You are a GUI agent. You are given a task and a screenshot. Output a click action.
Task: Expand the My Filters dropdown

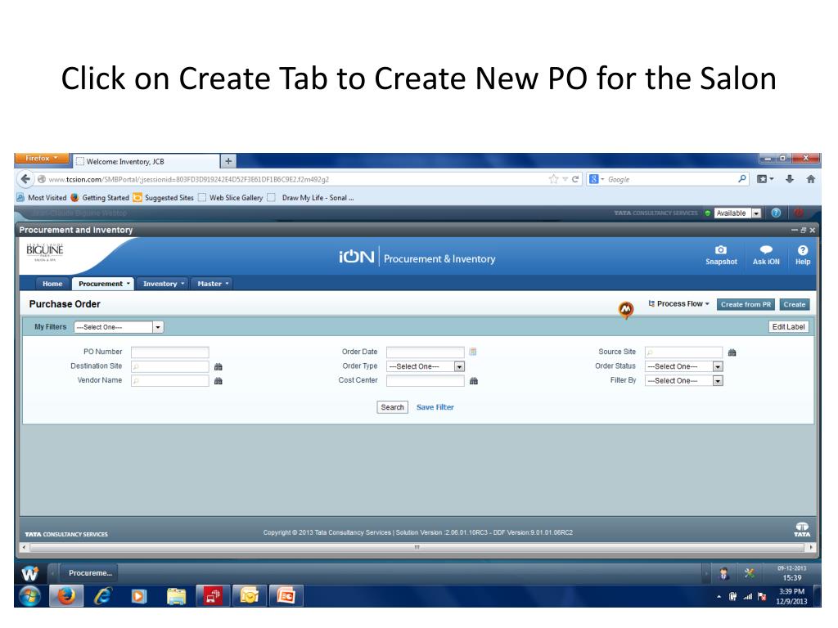(x=158, y=327)
